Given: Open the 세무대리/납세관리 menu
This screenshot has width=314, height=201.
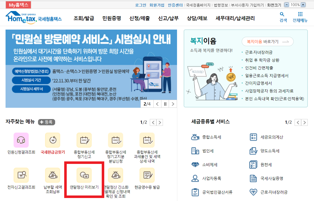Looking at the screenshot, I should (235, 18).
